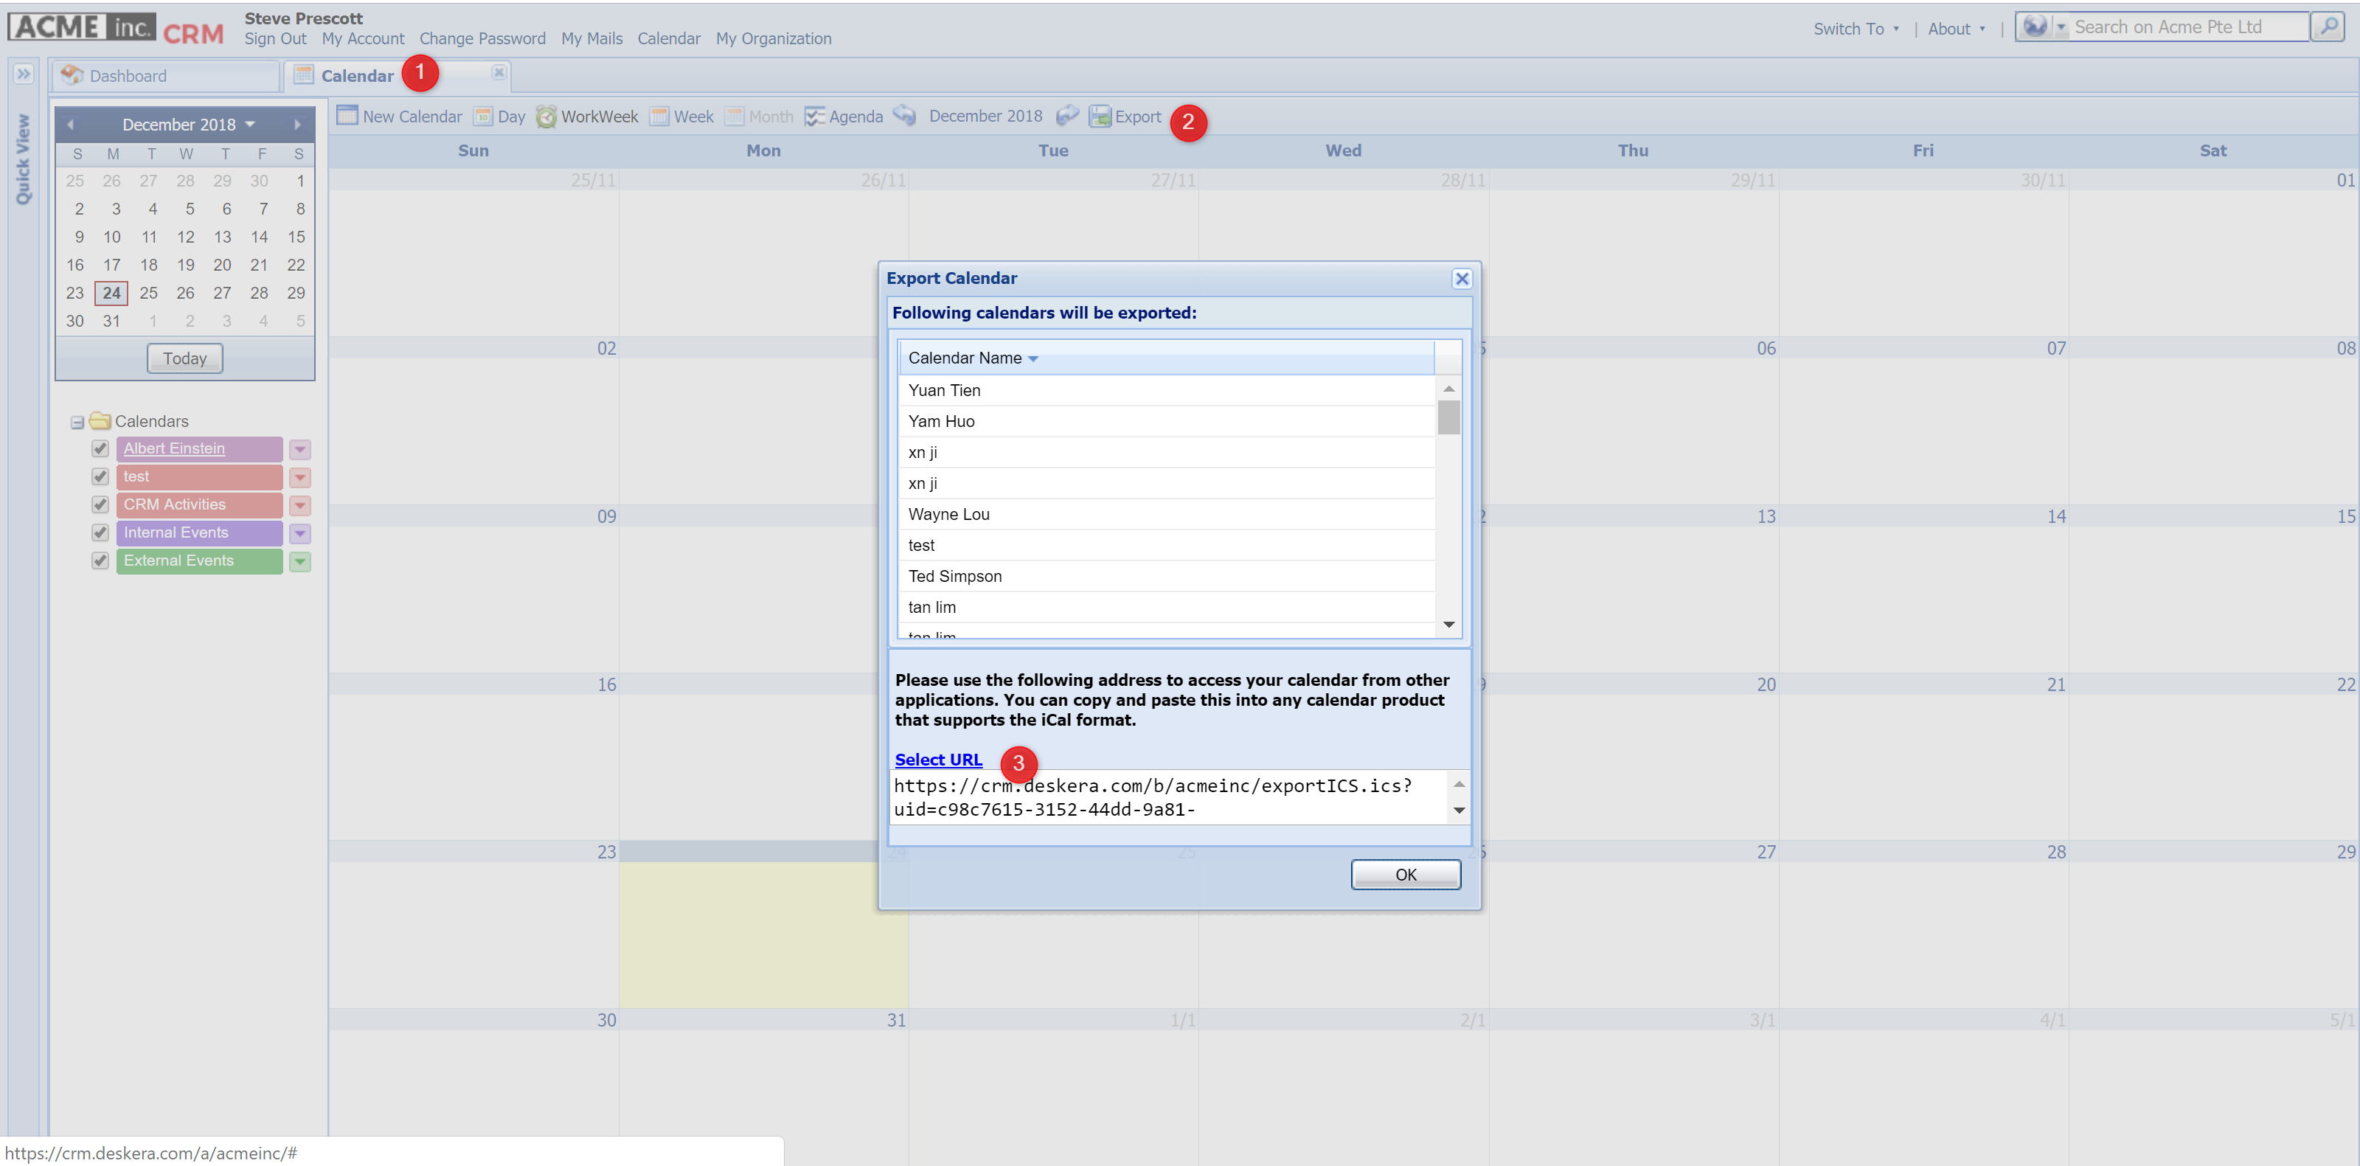Uncheck the External Events calendar
Screen dimensions: 2360x1166
pos(100,561)
